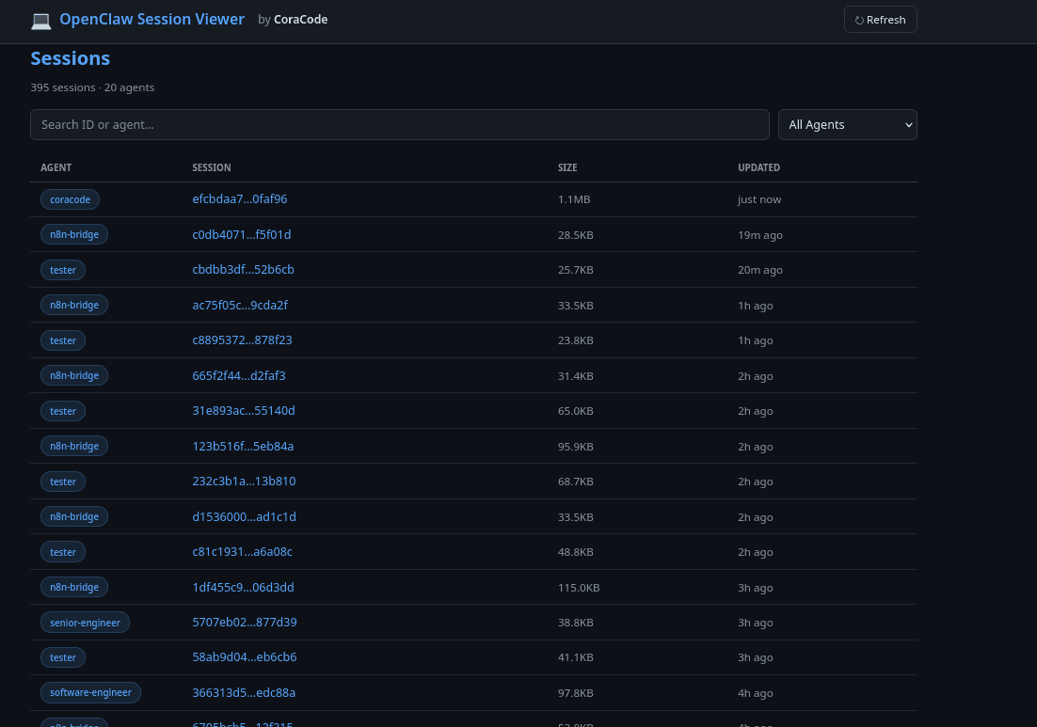The height and width of the screenshot is (727, 1037).
Task: Open session 232c3b1a...13b810
Action: [244, 482]
